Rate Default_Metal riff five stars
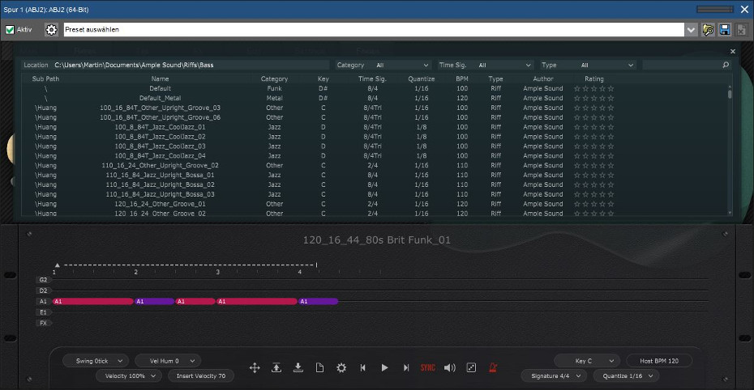This screenshot has width=754, height=390. pyautogui.click(x=610, y=99)
